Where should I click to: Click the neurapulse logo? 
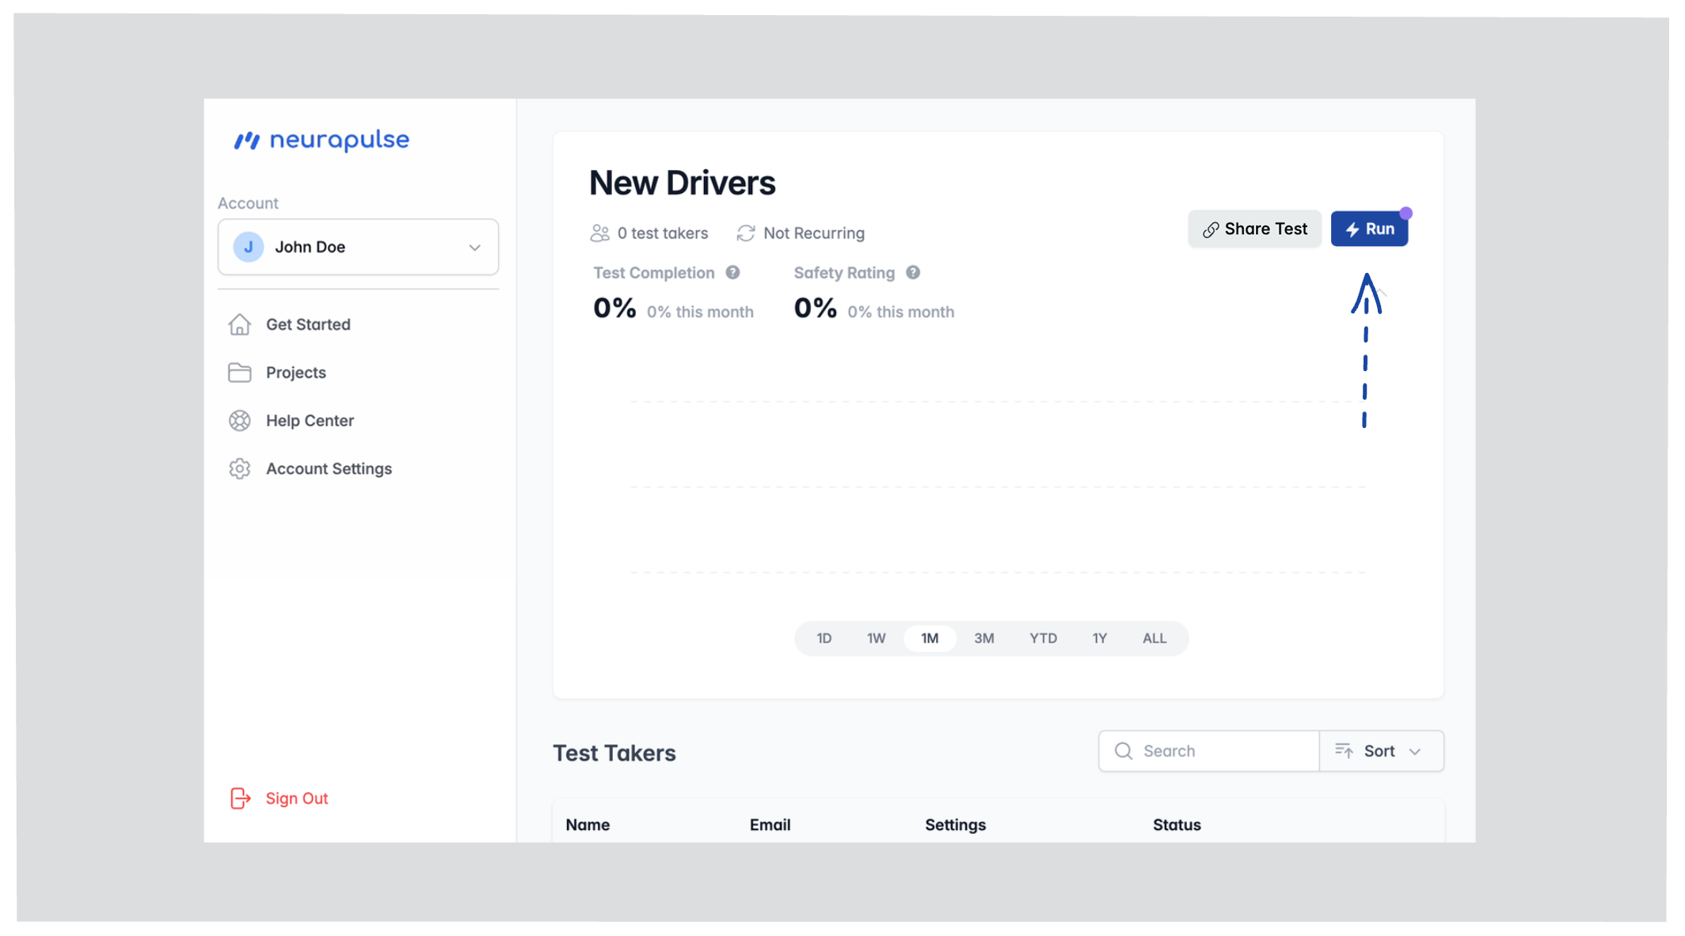click(321, 140)
